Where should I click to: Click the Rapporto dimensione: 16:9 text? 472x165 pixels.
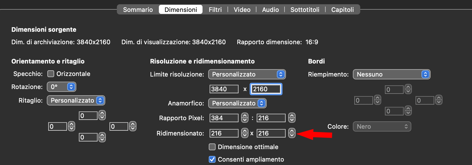[277, 42]
